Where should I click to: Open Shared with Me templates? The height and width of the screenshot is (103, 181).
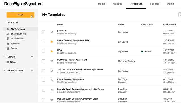pos(18,34)
